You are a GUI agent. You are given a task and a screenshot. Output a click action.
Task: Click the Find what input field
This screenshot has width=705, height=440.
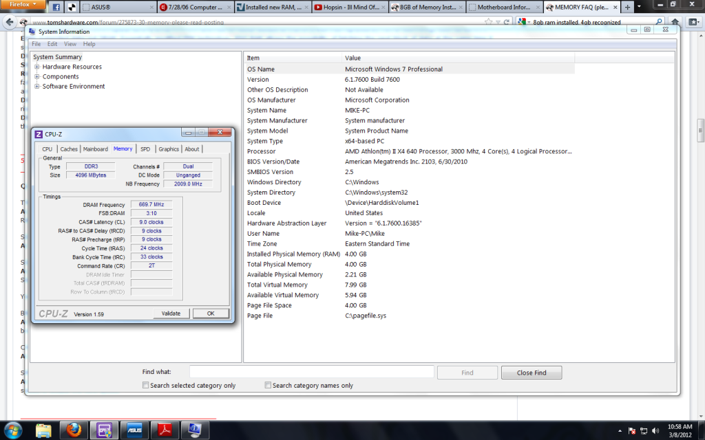pyautogui.click(x=312, y=372)
